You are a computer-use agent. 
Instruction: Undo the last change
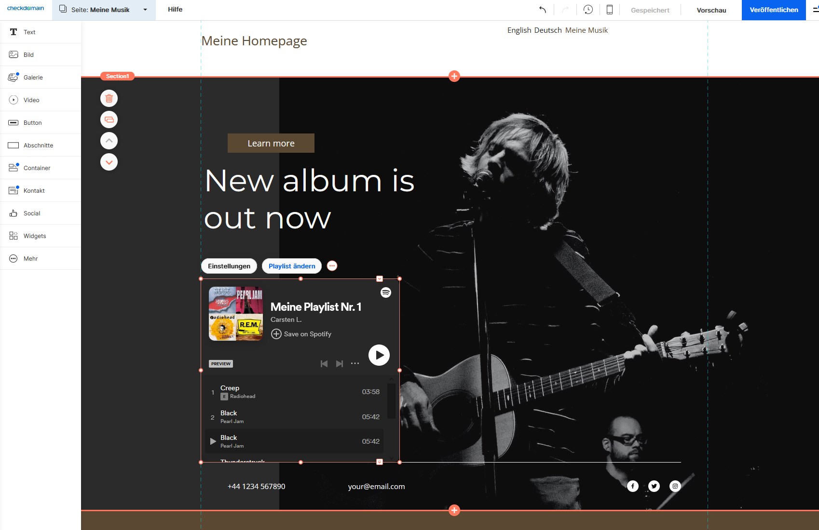(x=542, y=9)
